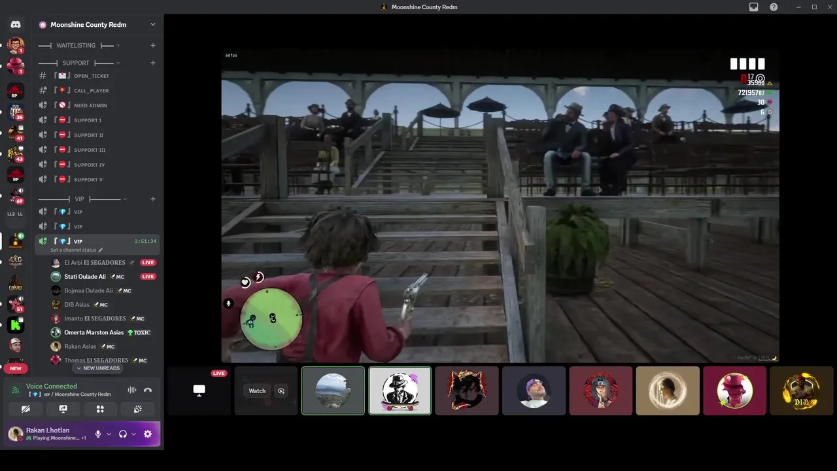Click the green voice connection signal icon
The image size is (837, 471).
(16, 391)
